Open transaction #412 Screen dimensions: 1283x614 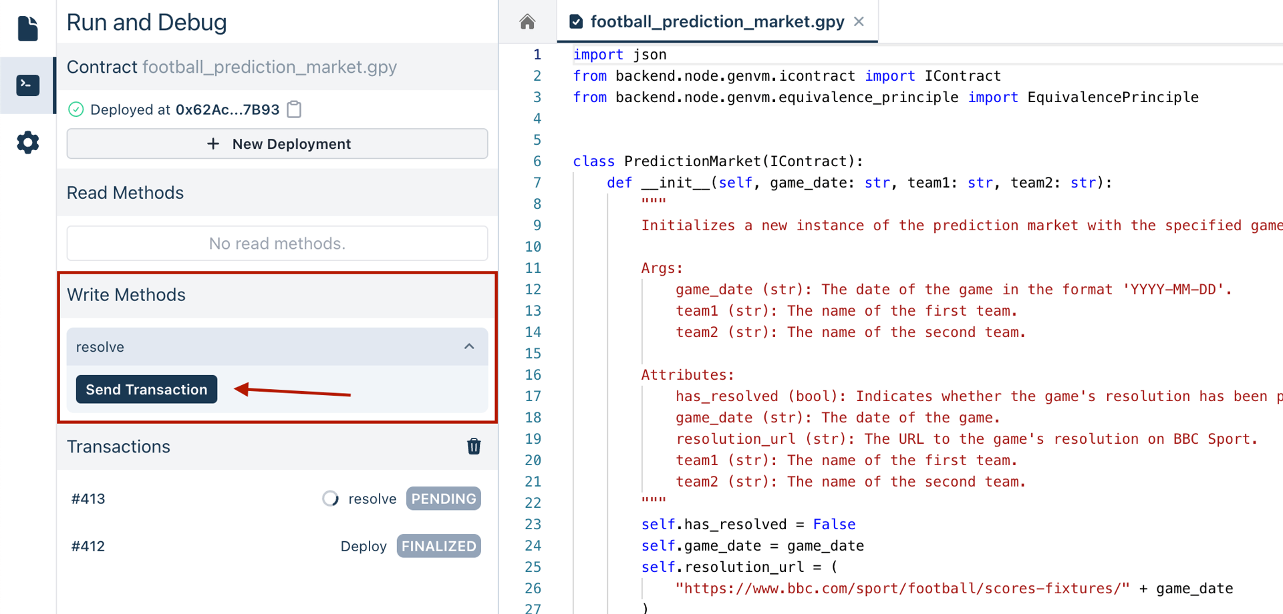(89, 546)
